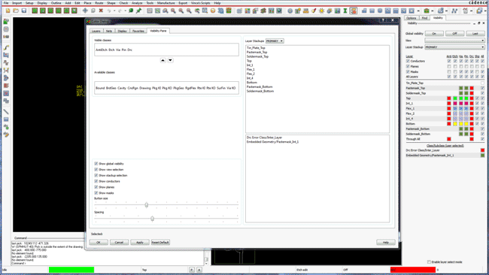The width and height of the screenshot is (489, 275).
Task: Click the green hourglass icon in toolbar
Action: [x=345, y=11]
